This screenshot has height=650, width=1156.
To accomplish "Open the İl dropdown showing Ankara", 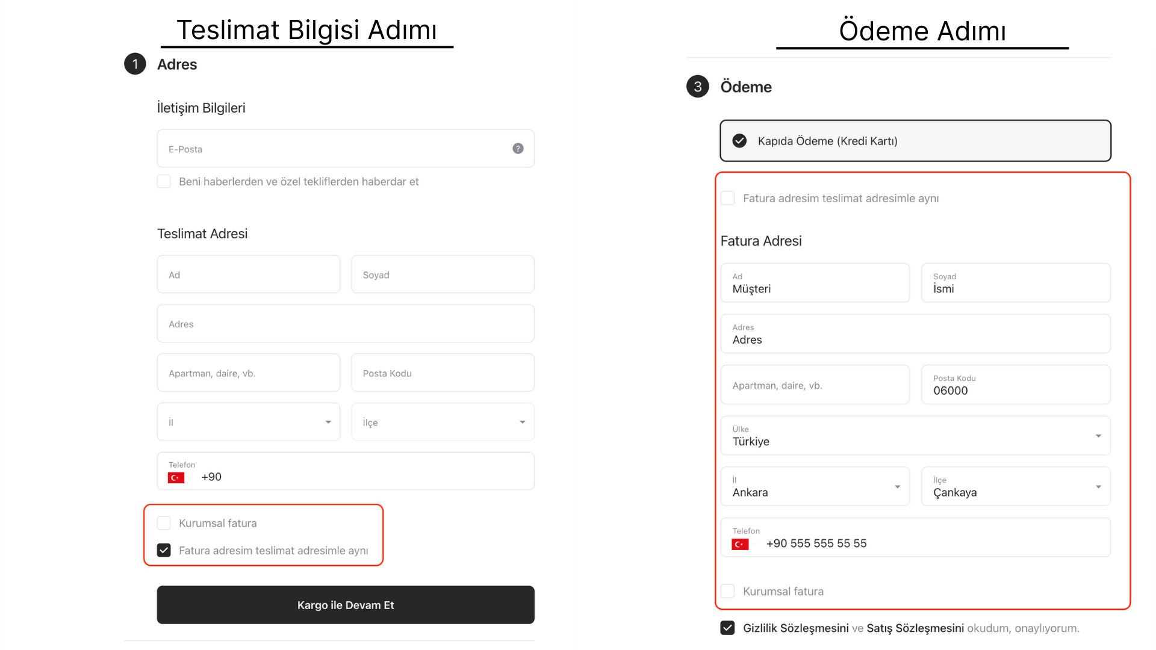I will tap(815, 486).
